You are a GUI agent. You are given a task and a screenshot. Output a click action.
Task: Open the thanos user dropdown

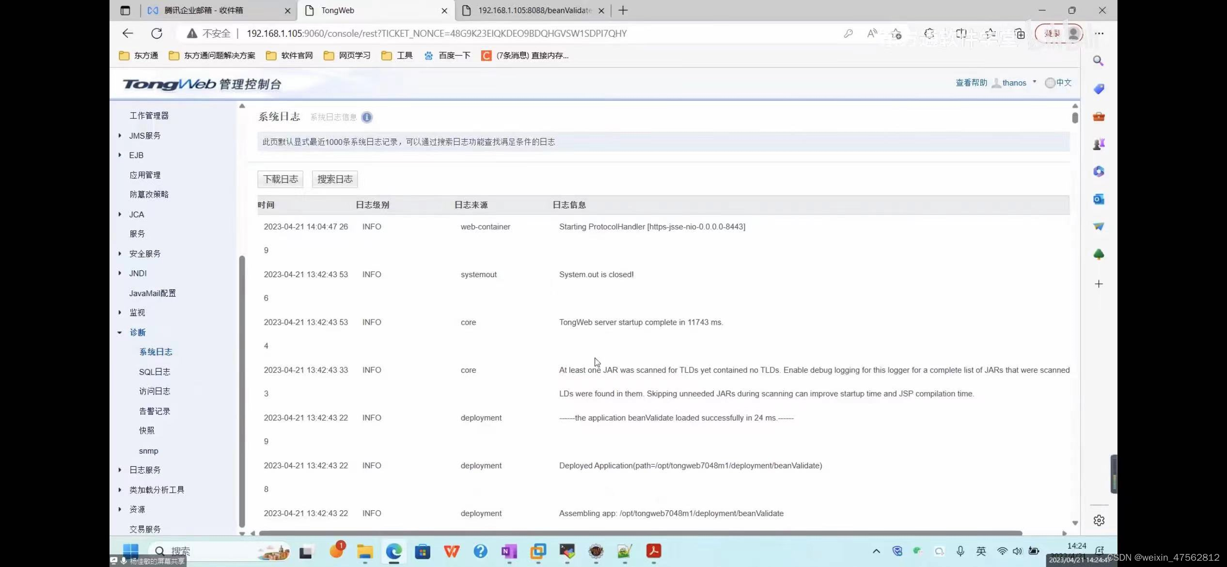[x=1014, y=83]
